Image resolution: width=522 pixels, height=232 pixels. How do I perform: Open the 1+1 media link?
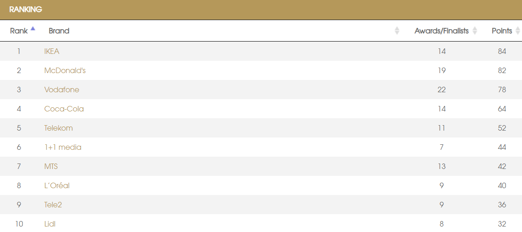coord(63,147)
